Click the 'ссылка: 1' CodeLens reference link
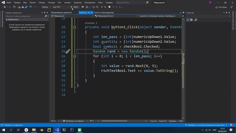 [91, 23]
